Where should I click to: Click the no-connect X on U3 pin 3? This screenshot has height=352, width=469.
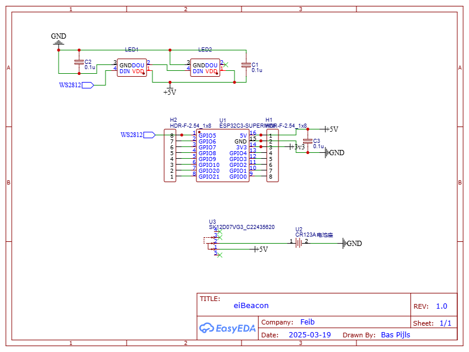[x=220, y=238]
